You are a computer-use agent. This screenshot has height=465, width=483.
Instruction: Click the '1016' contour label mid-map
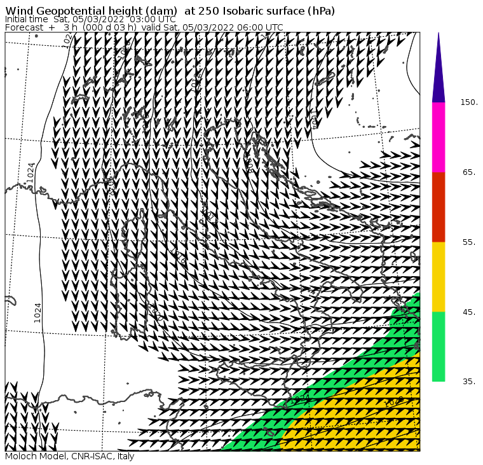click(x=179, y=256)
